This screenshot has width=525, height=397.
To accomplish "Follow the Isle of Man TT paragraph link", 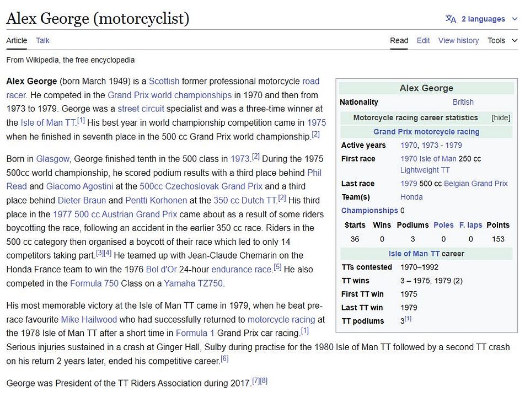I will [48, 122].
